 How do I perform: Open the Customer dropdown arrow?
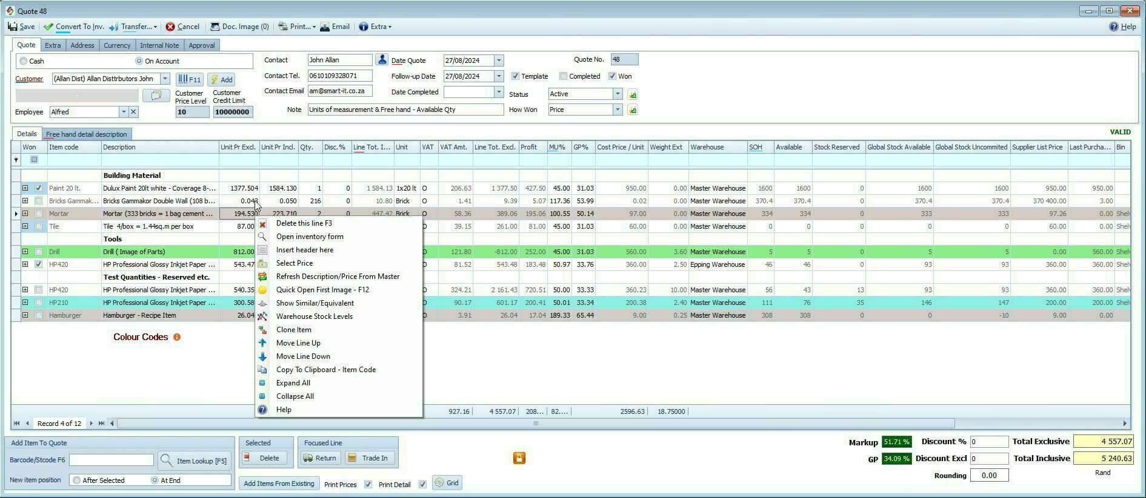click(x=165, y=79)
